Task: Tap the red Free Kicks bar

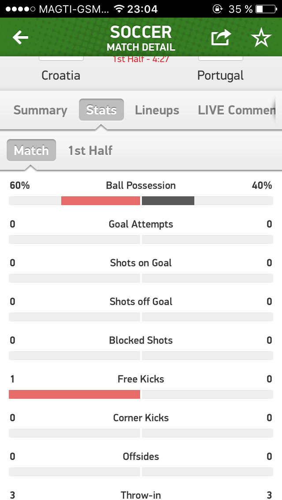Action: [x=74, y=394]
